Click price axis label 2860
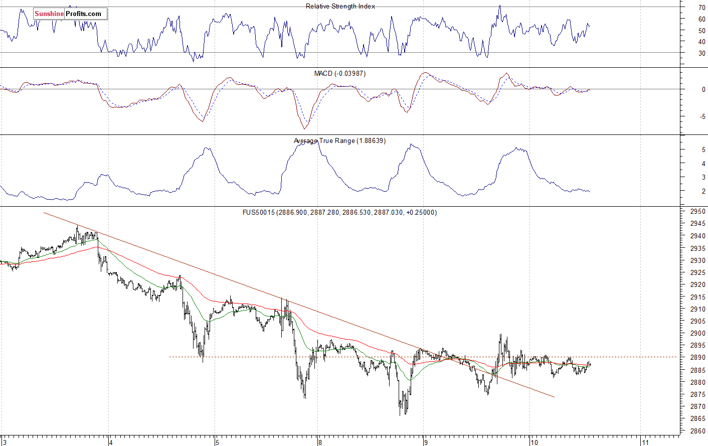The image size is (708, 446). [x=698, y=431]
